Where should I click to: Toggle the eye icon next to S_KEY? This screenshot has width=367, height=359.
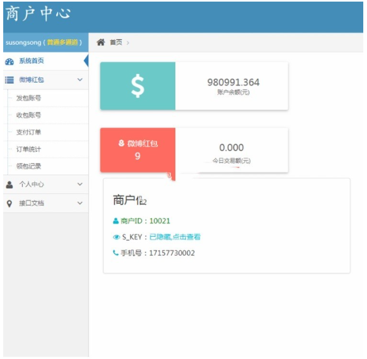click(x=116, y=237)
